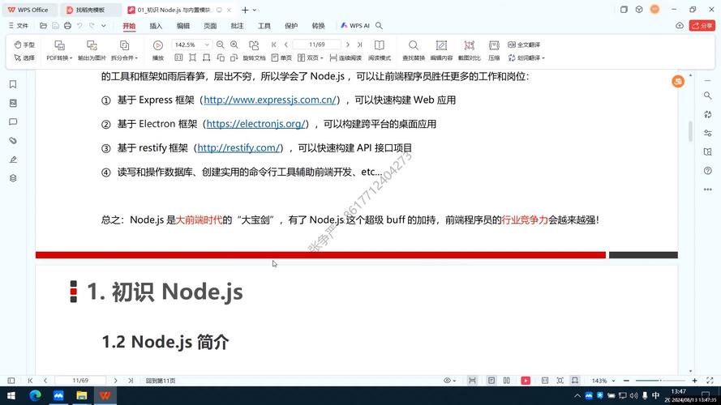Open 截图对比 screenshot compare tool
The width and height of the screenshot is (721, 405).
(469, 50)
